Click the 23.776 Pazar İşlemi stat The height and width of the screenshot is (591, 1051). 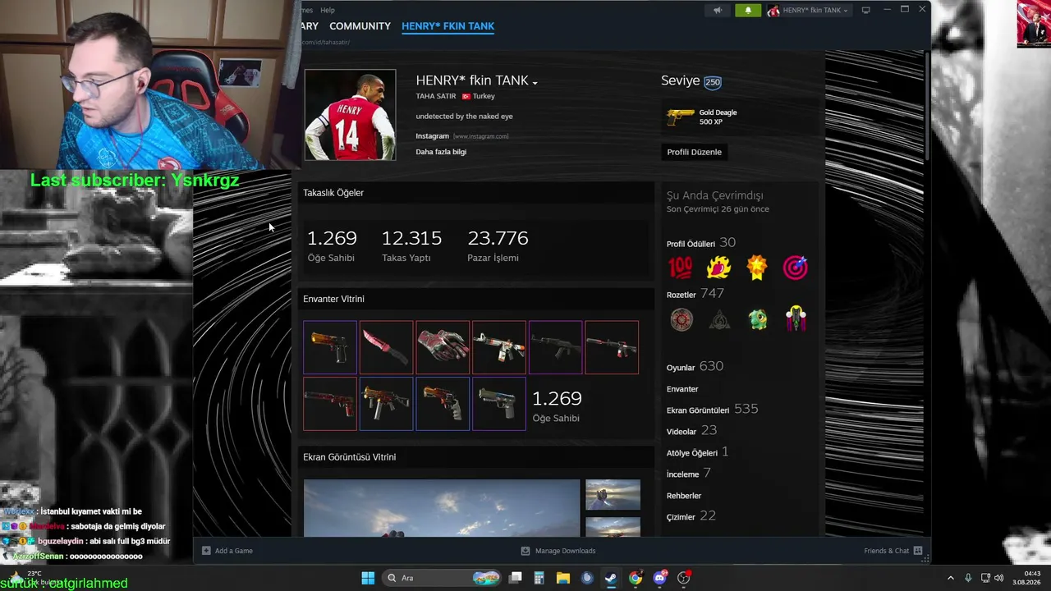tap(498, 245)
